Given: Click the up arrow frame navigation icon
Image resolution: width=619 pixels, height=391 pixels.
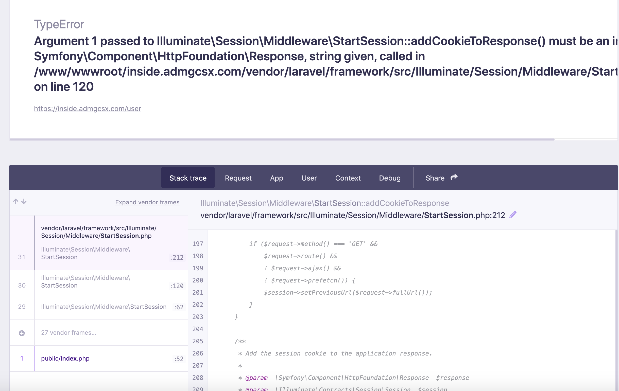Looking at the screenshot, I should pos(16,201).
